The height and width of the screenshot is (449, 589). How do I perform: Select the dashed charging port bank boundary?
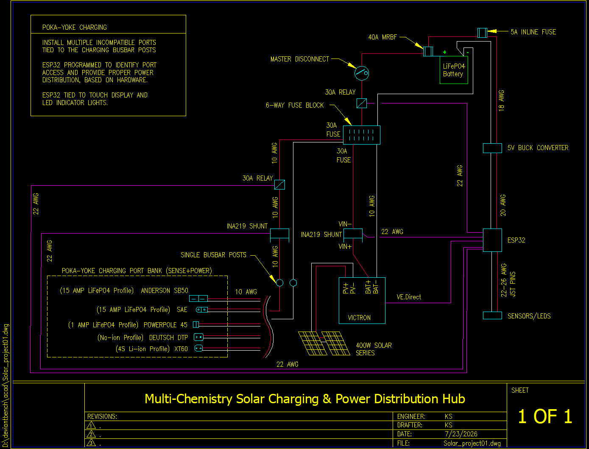click(137, 316)
